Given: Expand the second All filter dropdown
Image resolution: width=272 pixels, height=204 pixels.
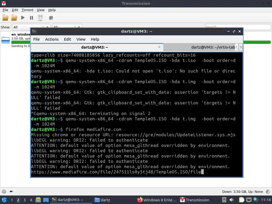Looking at the screenshot, I should click(67, 27).
